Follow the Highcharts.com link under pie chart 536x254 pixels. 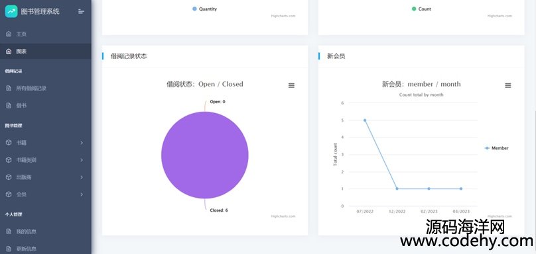283,216
